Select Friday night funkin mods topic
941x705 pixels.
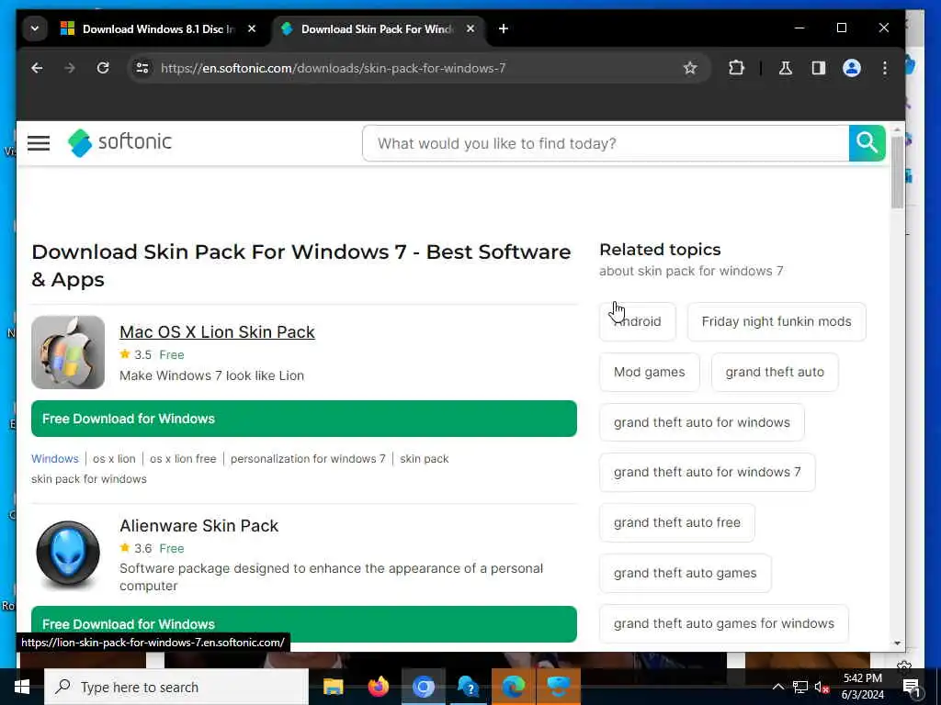[x=776, y=321]
